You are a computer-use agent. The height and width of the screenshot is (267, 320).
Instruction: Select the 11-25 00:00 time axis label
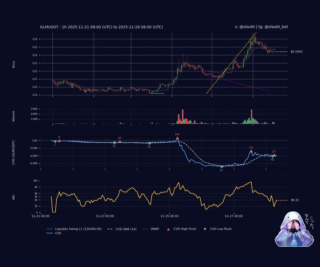click(x=169, y=216)
